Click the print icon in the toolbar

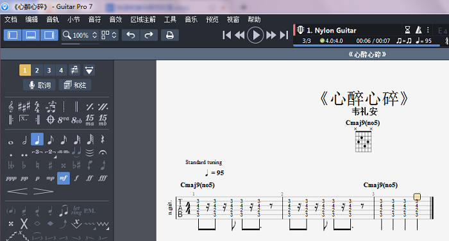pos(170,35)
